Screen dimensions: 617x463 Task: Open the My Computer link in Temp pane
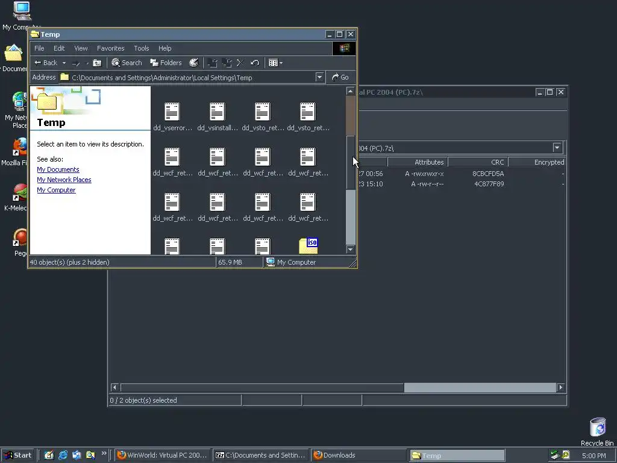(x=56, y=190)
